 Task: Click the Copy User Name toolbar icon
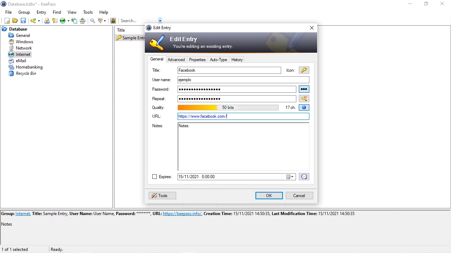pyautogui.click(x=47, y=21)
